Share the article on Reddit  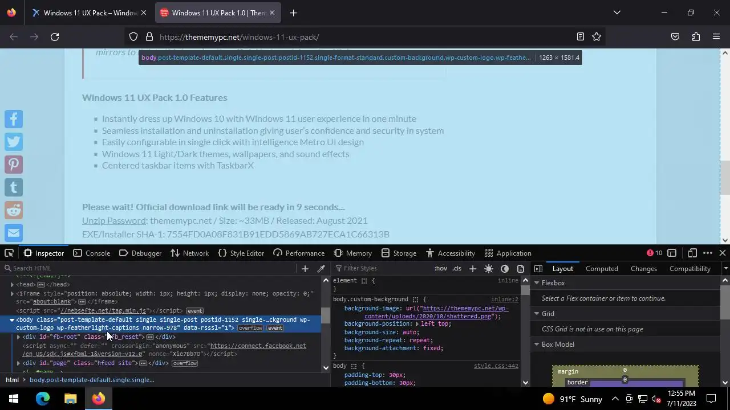pyautogui.click(x=14, y=210)
